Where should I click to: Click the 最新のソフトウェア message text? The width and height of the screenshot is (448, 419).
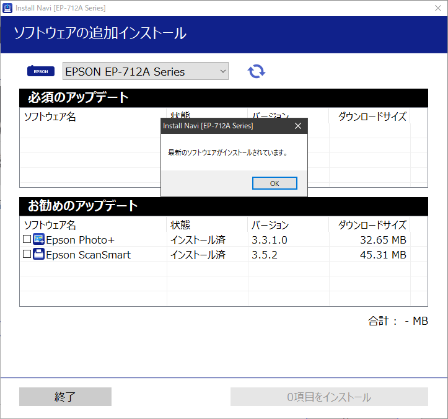click(227, 152)
